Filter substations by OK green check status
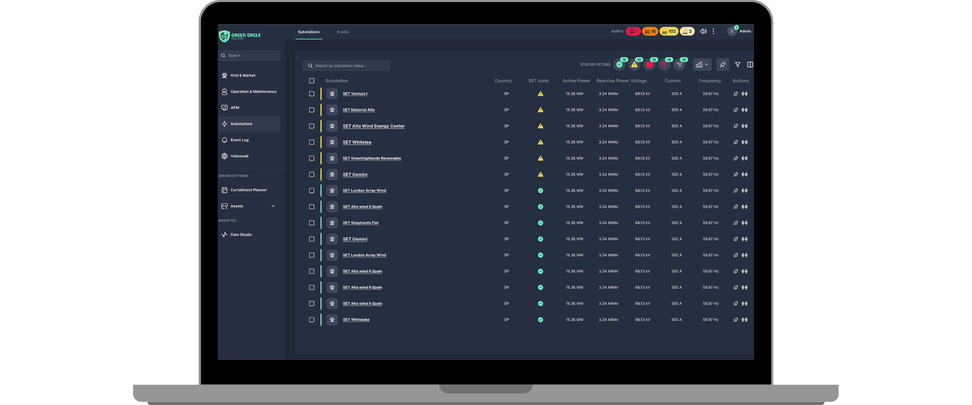This screenshot has height=405, width=972. (619, 64)
